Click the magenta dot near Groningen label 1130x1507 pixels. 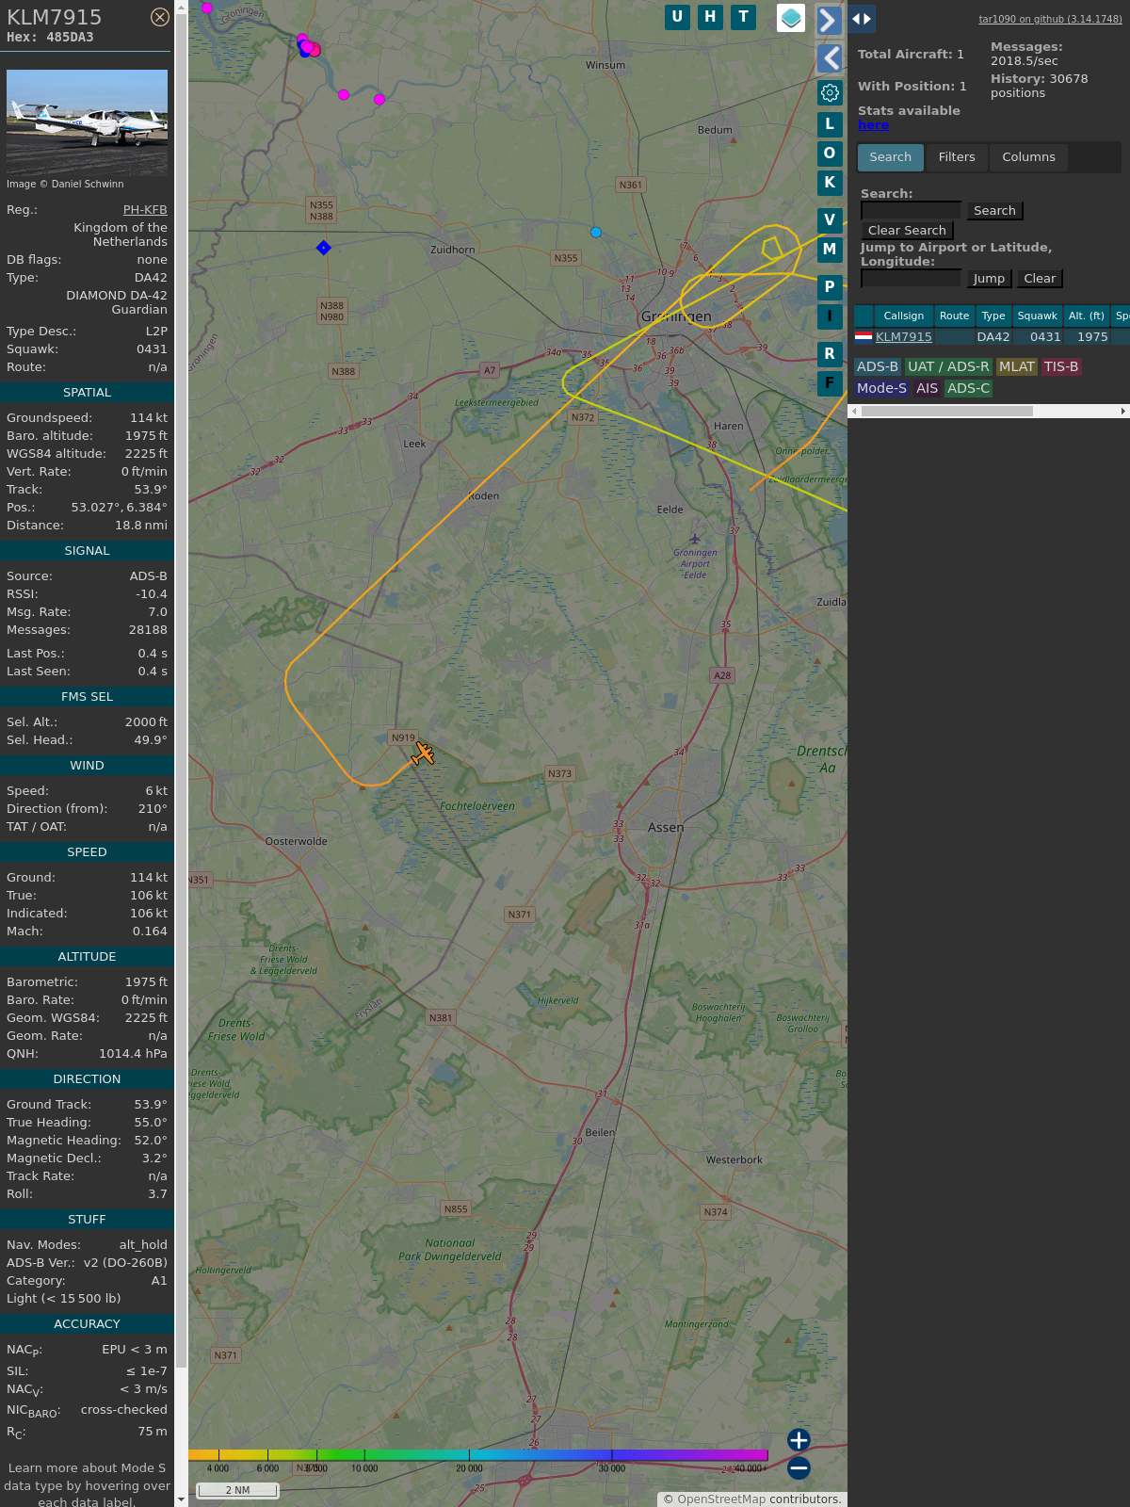coord(207,8)
